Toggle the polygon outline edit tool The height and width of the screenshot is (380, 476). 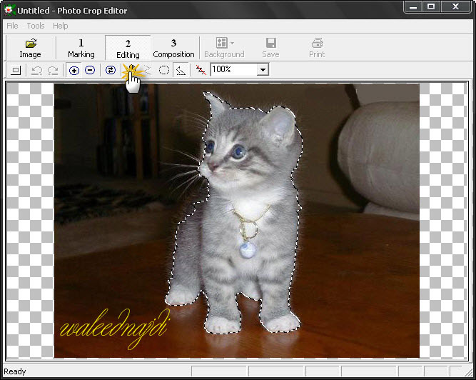tap(181, 70)
